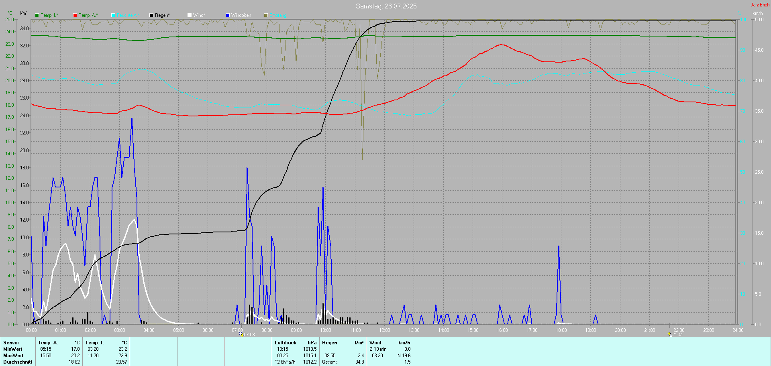Click the 'Luftdruck' column header

pyautogui.click(x=286, y=343)
